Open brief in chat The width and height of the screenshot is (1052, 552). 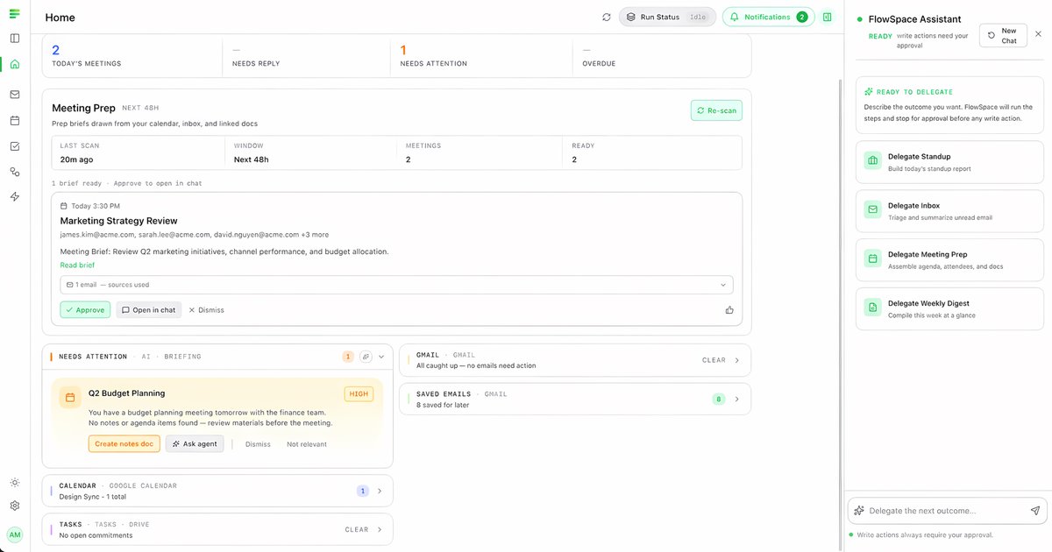(148, 310)
